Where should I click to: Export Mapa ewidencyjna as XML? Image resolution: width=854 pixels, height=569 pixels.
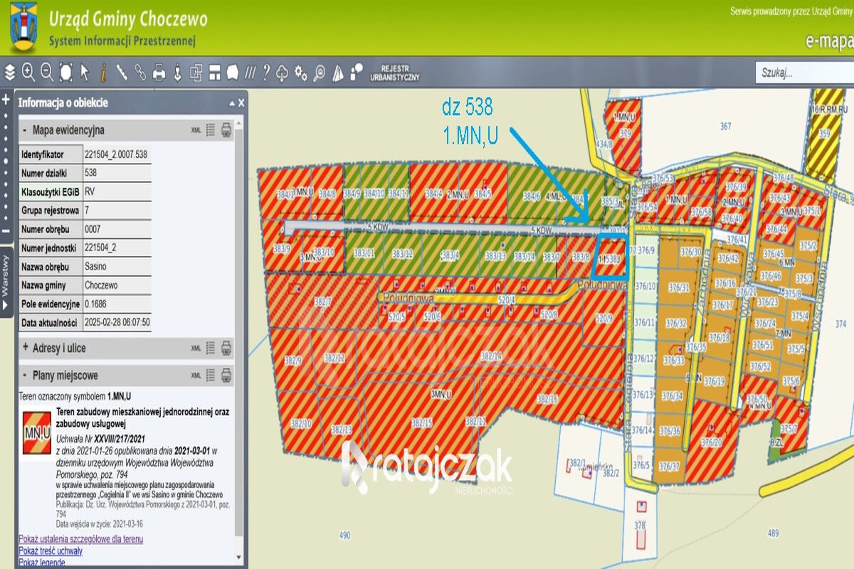(x=196, y=130)
